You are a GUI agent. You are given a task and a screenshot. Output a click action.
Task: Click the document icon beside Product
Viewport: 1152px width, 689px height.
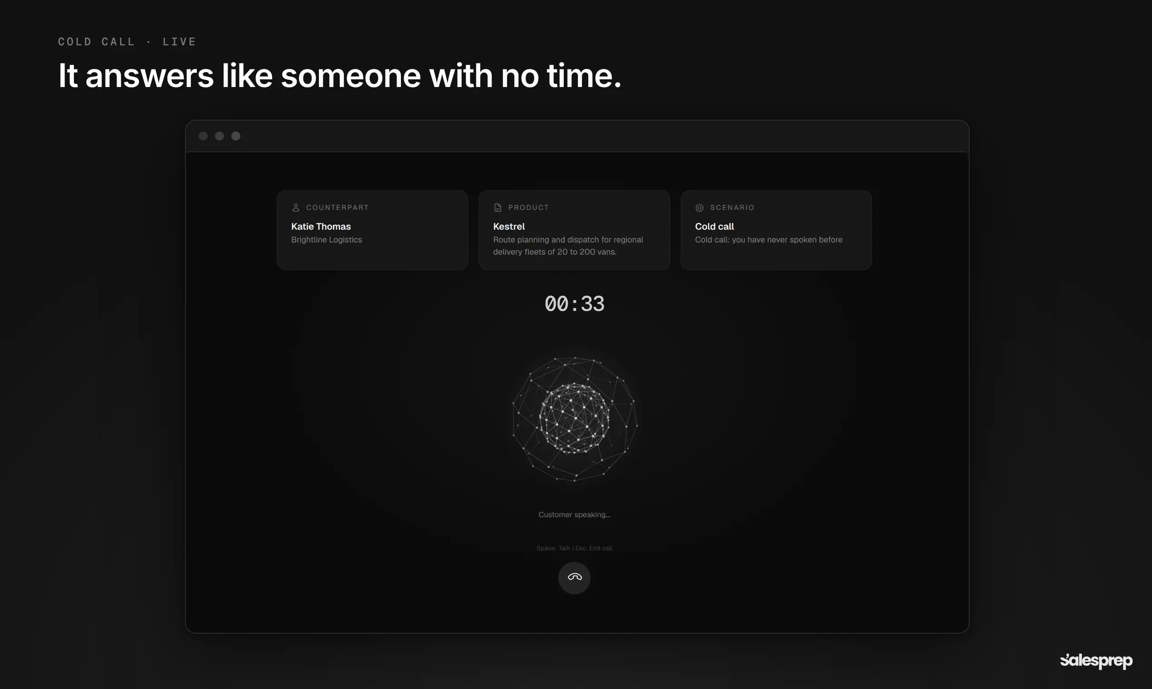click(x=498, y=208)
